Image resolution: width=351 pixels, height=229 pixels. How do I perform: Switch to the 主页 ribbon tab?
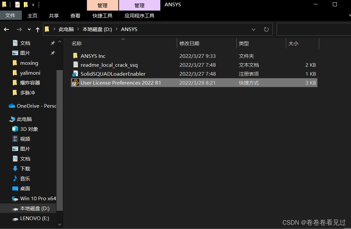coord(32,16)
